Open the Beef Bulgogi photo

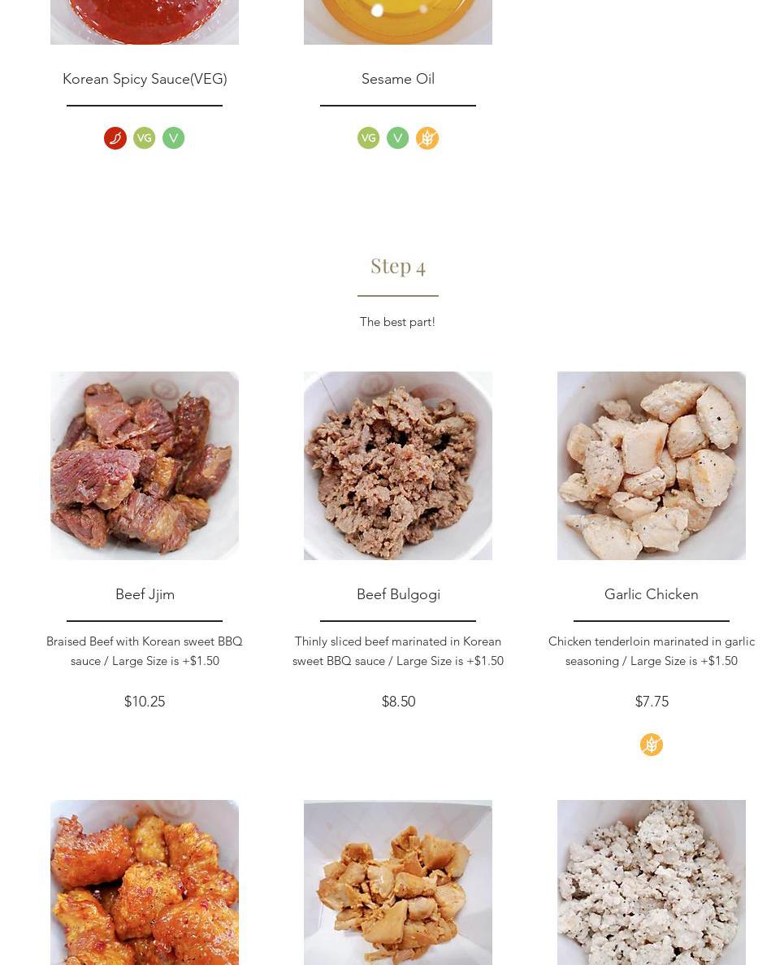click(x=398, y=466)
